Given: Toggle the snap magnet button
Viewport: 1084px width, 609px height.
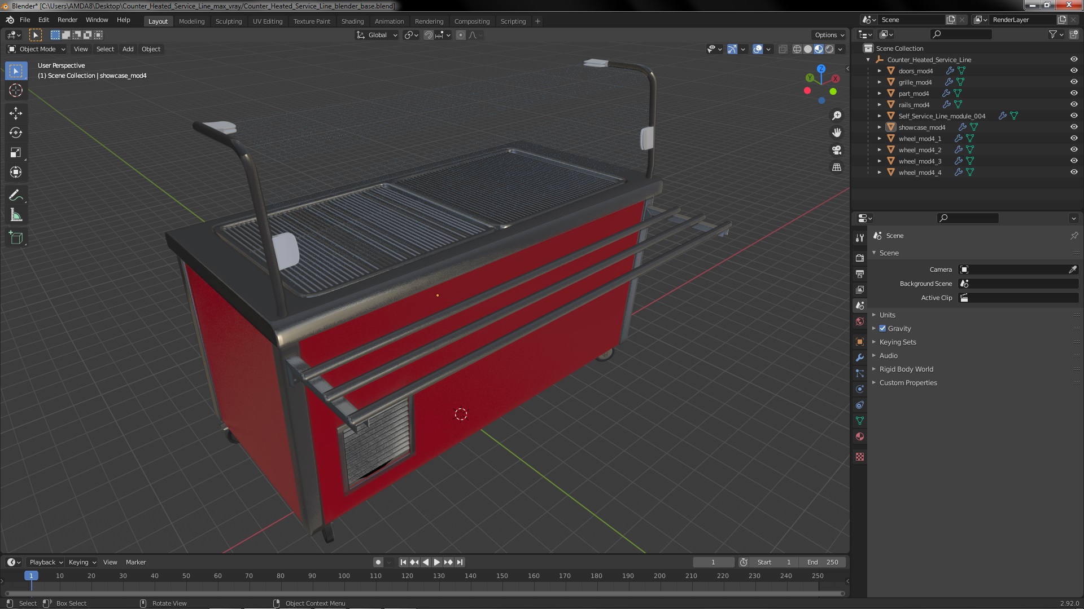Looking at the screenshot, I should coord(429,35).
